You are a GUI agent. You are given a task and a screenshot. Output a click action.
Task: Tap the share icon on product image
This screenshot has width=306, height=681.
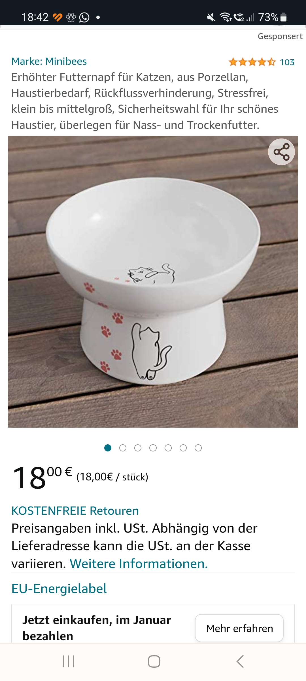tap(281, 152)
